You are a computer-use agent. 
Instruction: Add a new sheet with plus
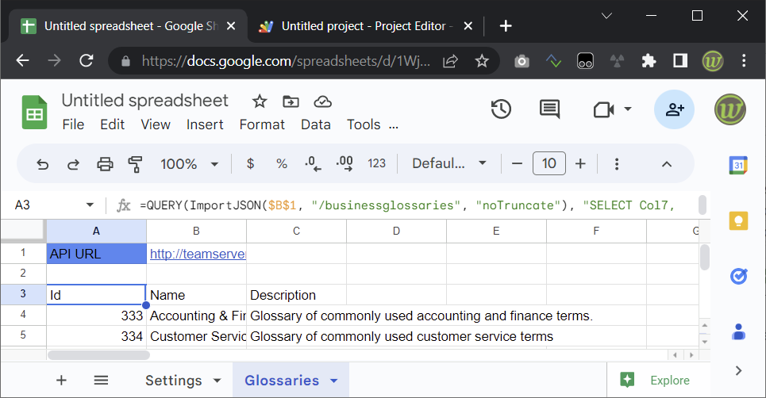point(61,380)
